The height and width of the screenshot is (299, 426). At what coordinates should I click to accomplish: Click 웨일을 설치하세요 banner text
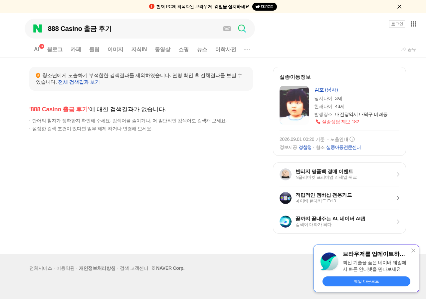232,7
